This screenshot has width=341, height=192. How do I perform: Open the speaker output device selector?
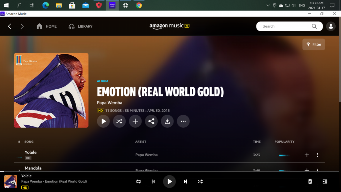click(x=310, y=182)
